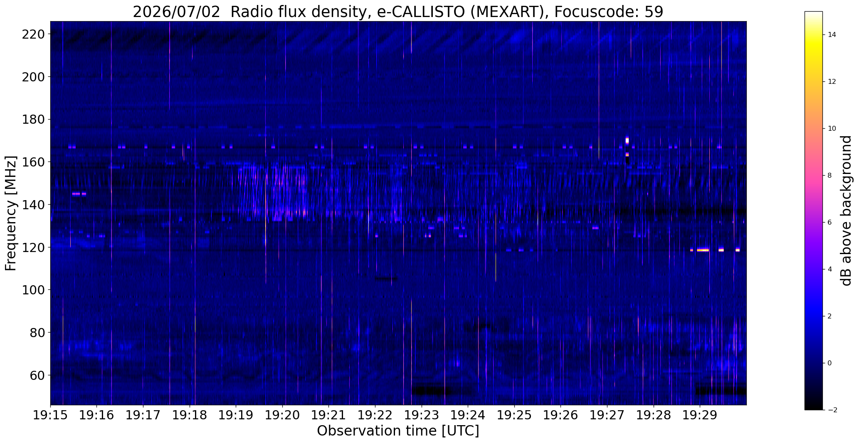The height and width of the screenshot is (443, 859).
Task: Select the 19:26 time tick label
Action: 561,415
